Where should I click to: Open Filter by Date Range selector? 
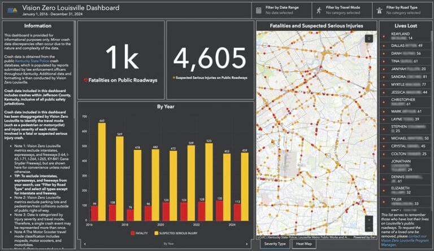tap(282, 11)
